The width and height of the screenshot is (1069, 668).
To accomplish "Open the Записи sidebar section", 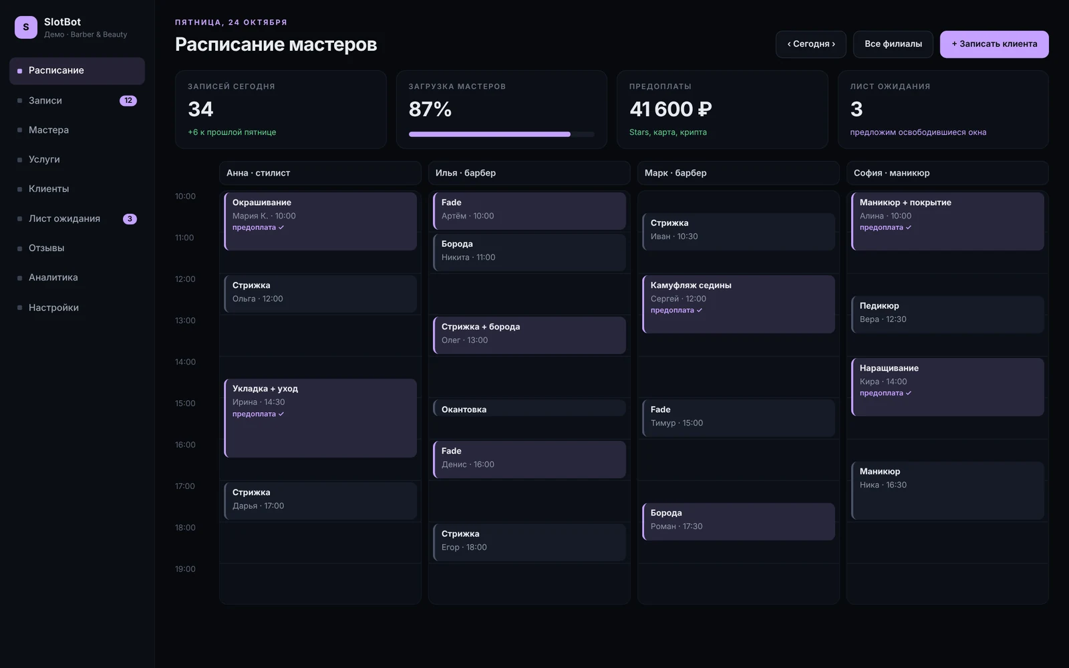I will coord(77,100).
